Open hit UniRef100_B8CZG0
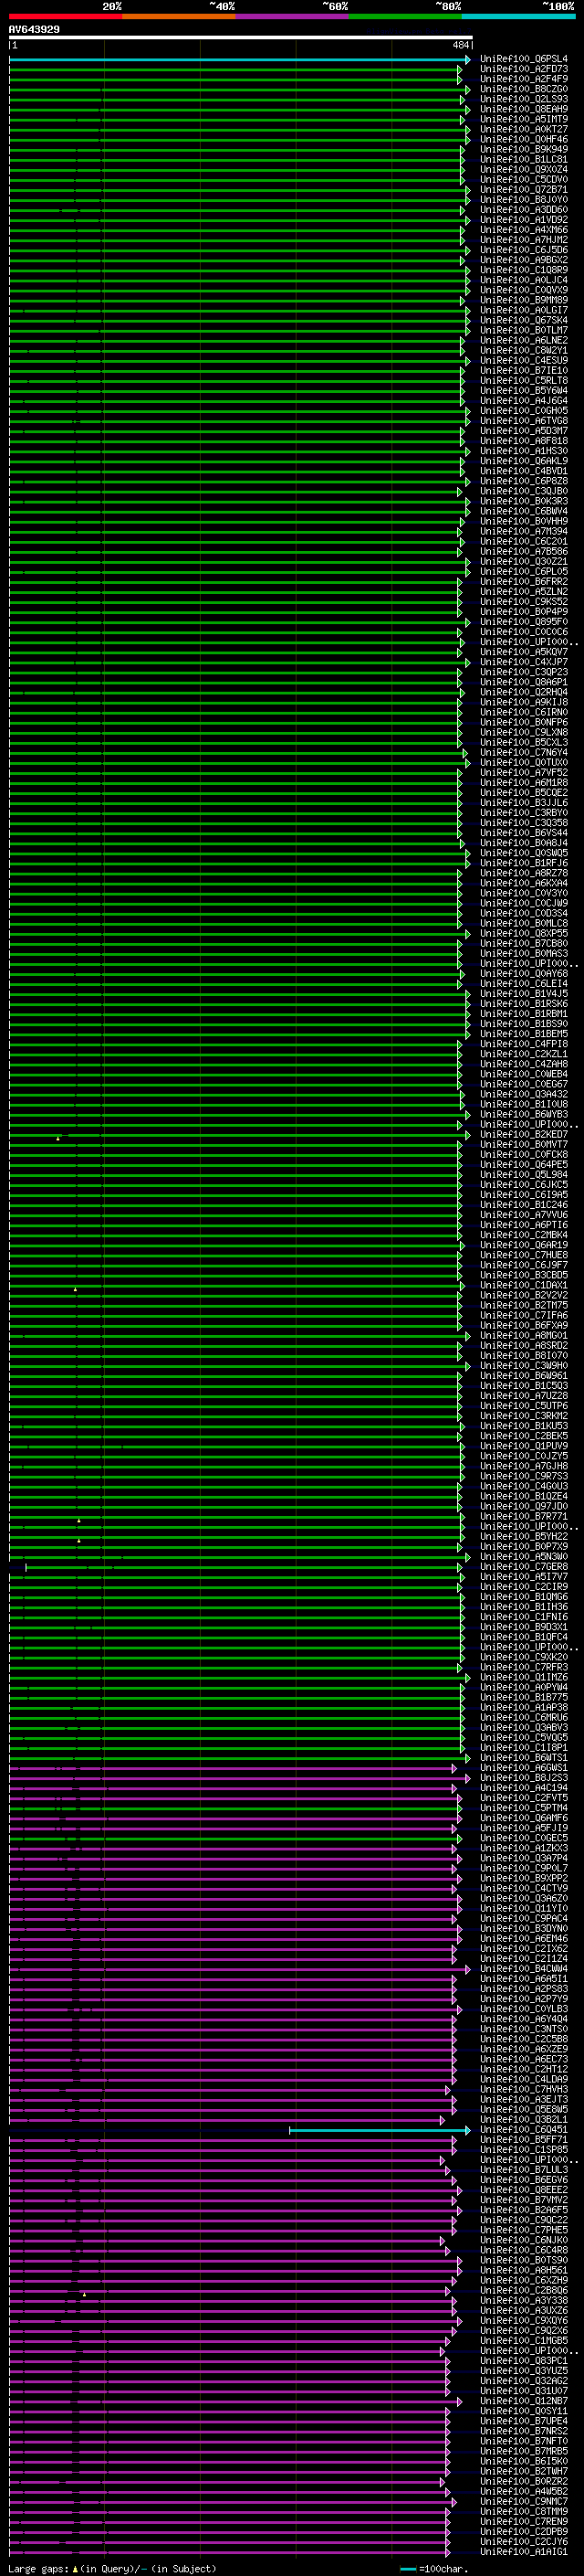584x2576 pixels. 523,89
